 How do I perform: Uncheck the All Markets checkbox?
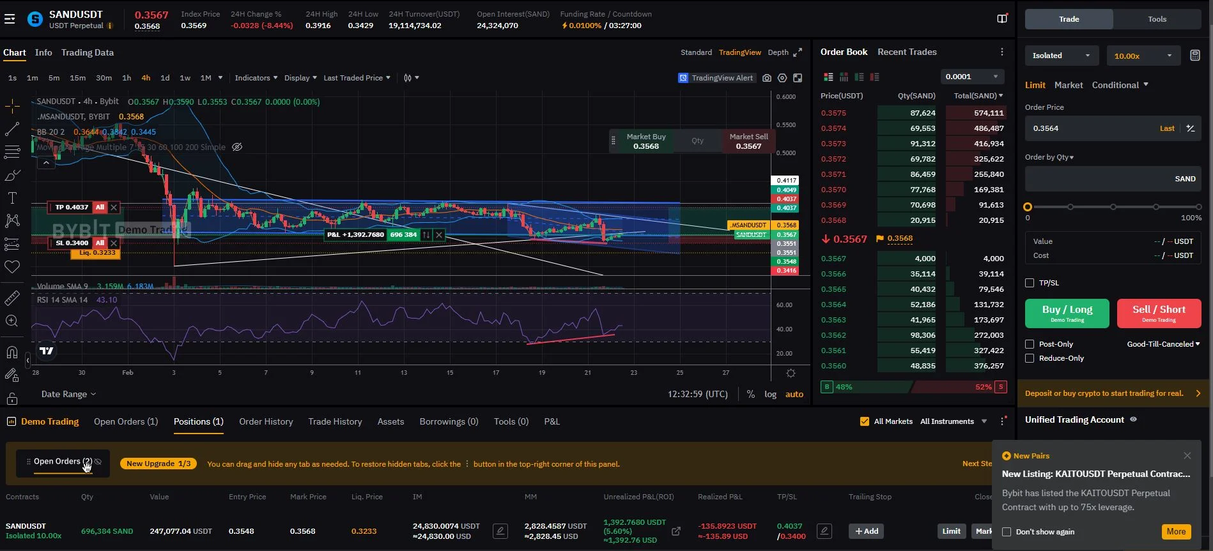pyautogui.click(x=865, y=421)
